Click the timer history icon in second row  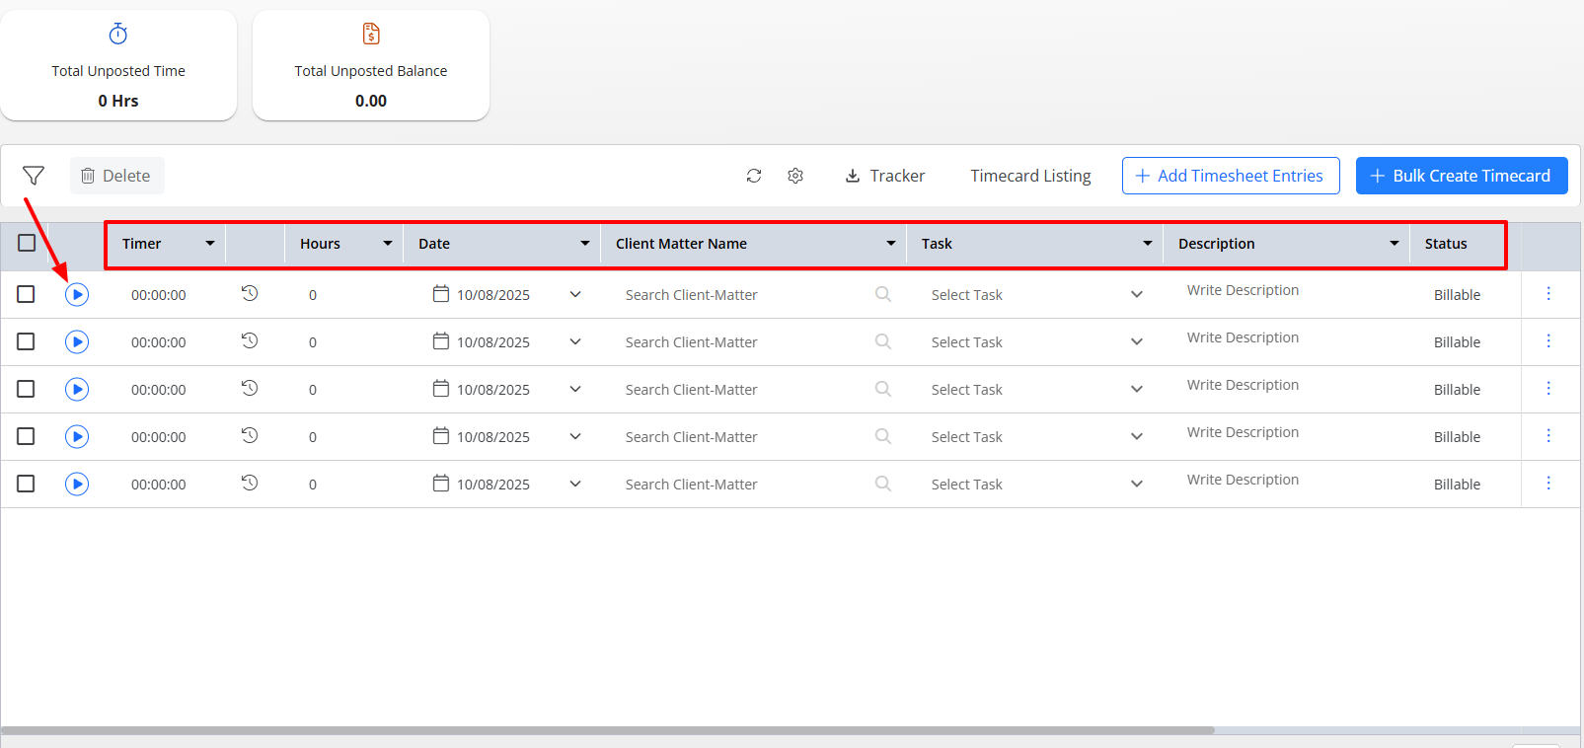coord(250,340)
